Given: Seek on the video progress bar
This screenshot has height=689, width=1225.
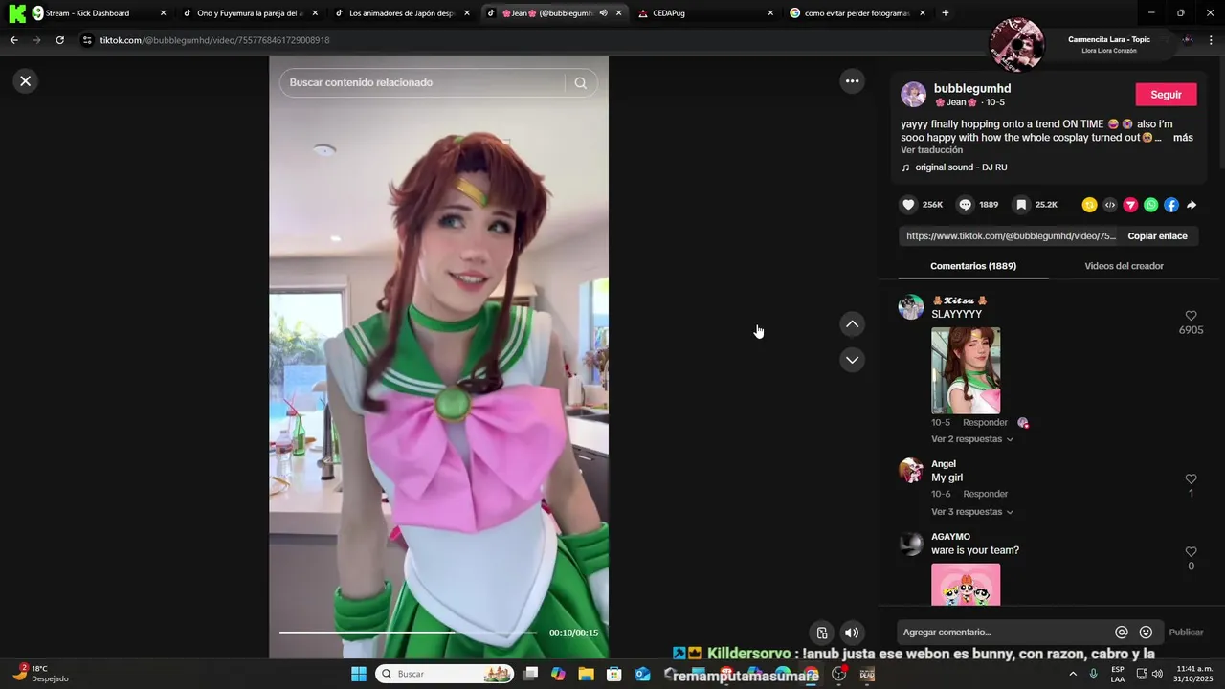Looking at the screenshot, I should tap(409, 633).
